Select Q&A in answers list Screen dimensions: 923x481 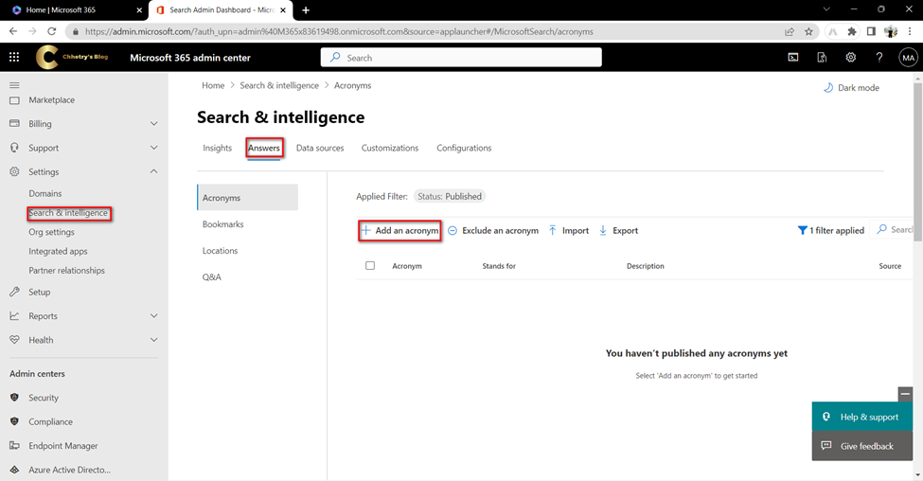(x=212, y=276)
